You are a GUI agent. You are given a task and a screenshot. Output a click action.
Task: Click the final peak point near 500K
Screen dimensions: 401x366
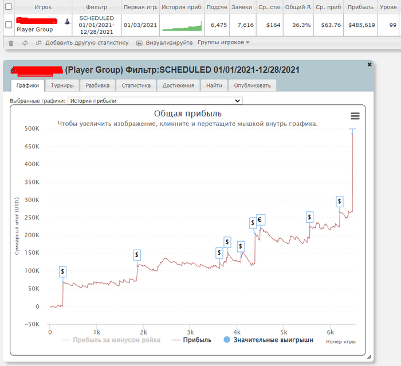[x=352, y=132]
